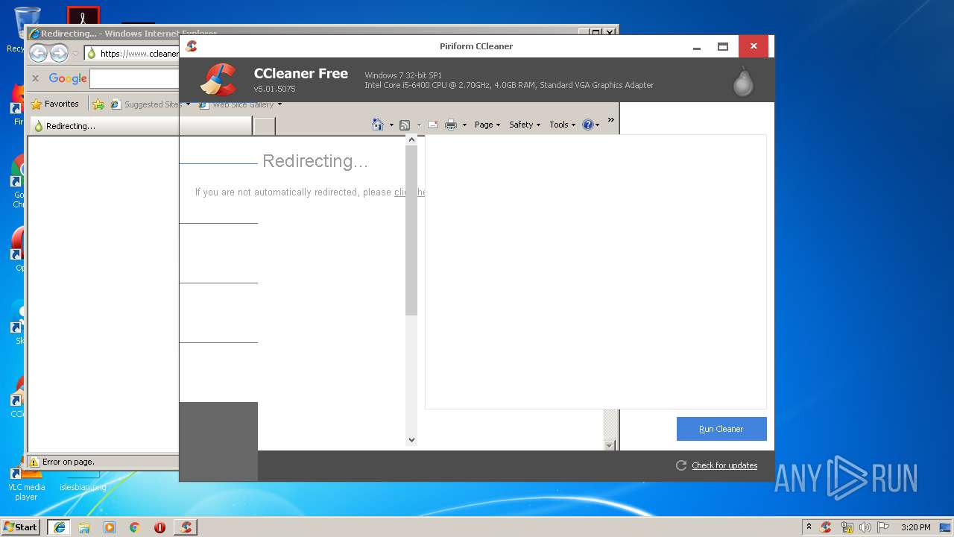Image resolution: width=954 pixels, height=537 pixels.
Task: Expand the IE command bar overflow chevron
Action: [x=611, y=120]
